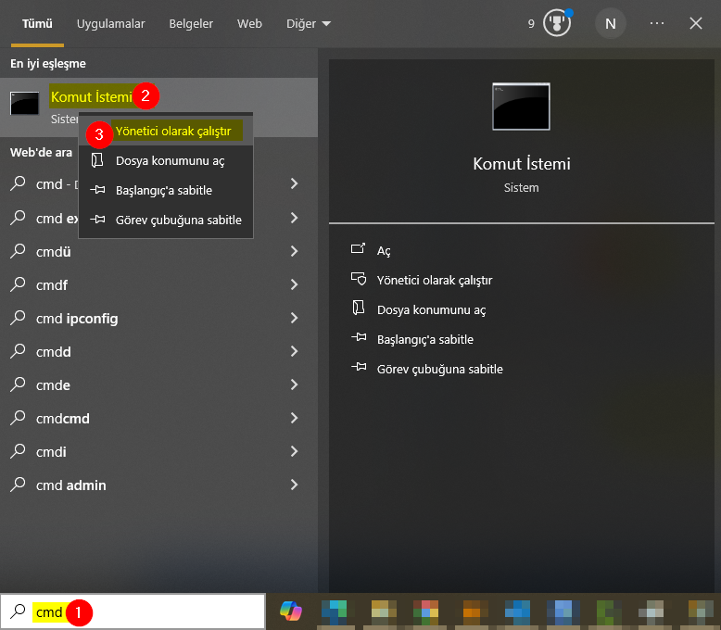Click pin icon beside right pane Başlangıç'a sabitle
Image resolution: width=721 pixels, height=630 pixels.
359,337
